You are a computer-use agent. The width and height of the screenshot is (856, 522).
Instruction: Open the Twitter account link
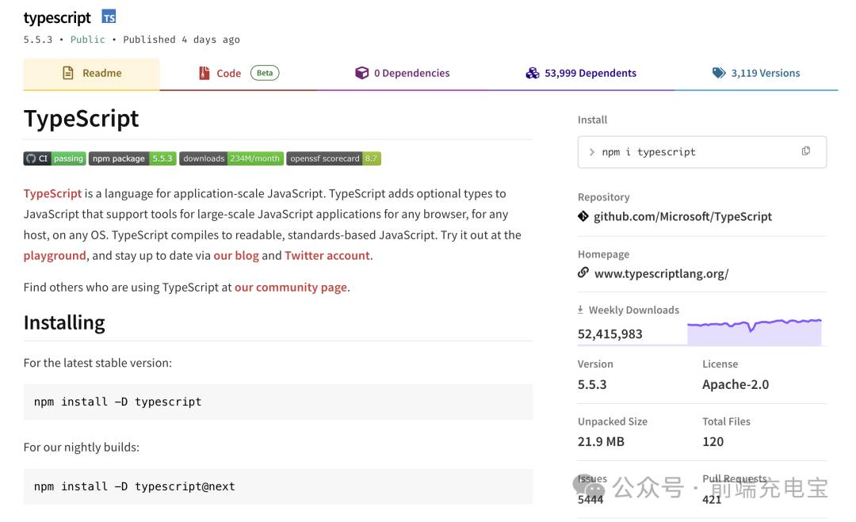point(327,256)
